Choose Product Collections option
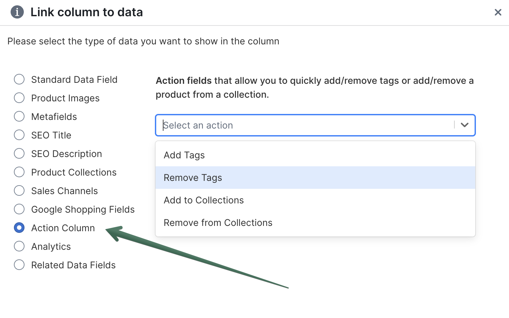The width and height of the screenshot is (509, 318). [19, 172]
